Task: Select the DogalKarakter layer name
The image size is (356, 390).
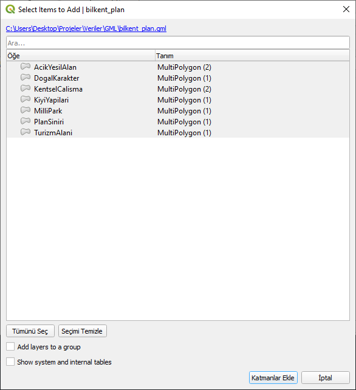Action: pos(56,78)
